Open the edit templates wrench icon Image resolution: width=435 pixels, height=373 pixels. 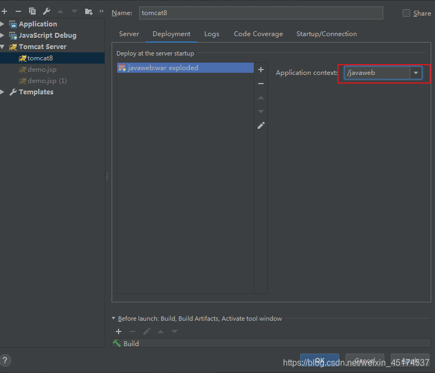(x=46, y=11)
